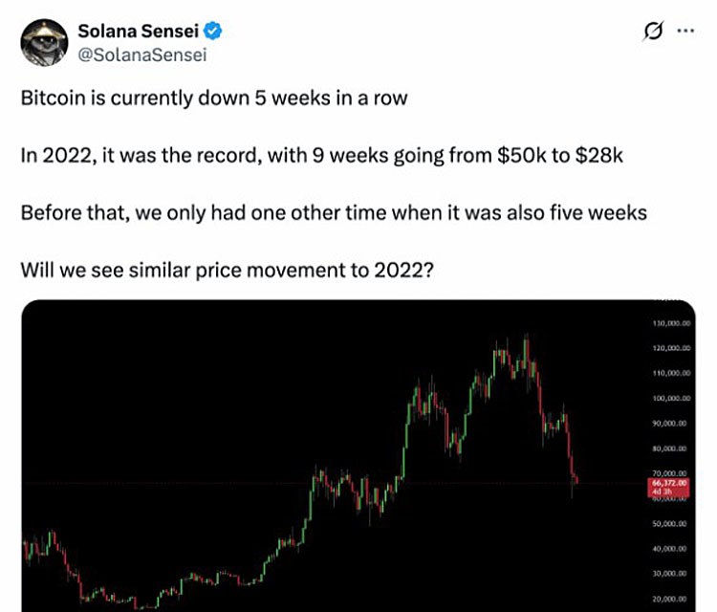Click the 90,000.00 price axis label

tap(669, 424)
